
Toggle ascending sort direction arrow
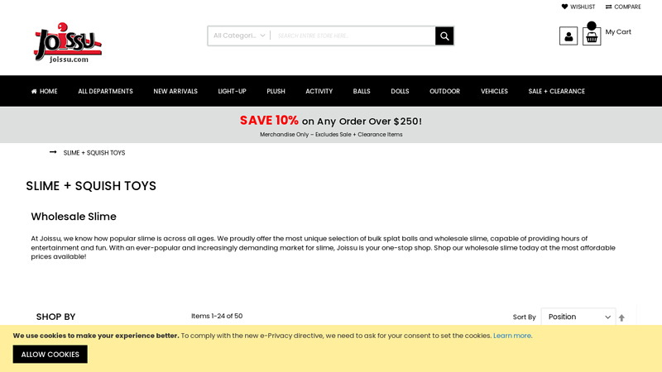(621, 317)
